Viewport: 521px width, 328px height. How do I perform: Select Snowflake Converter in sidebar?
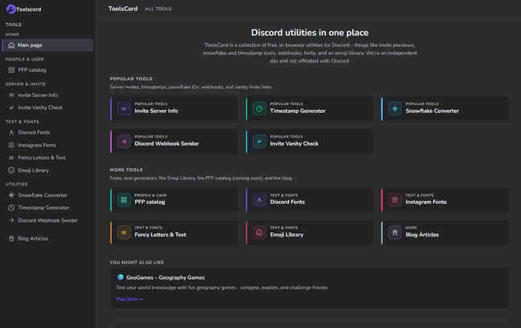48,195
